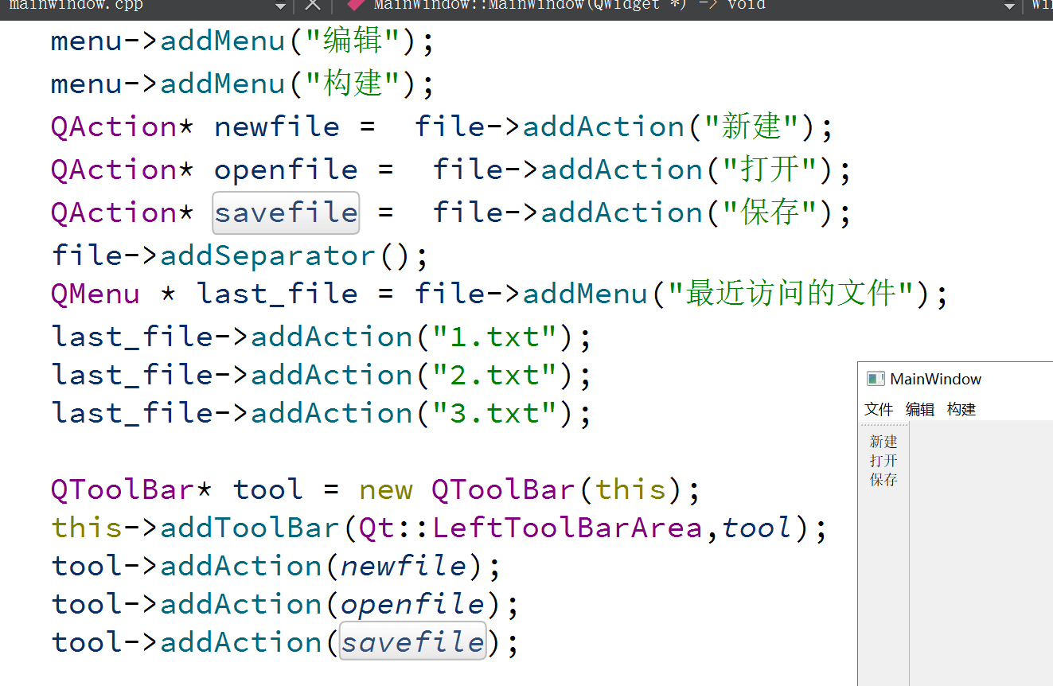Click the "打开" string literal in code
This screenshot has height=686, width=1053.
point(769,170)
